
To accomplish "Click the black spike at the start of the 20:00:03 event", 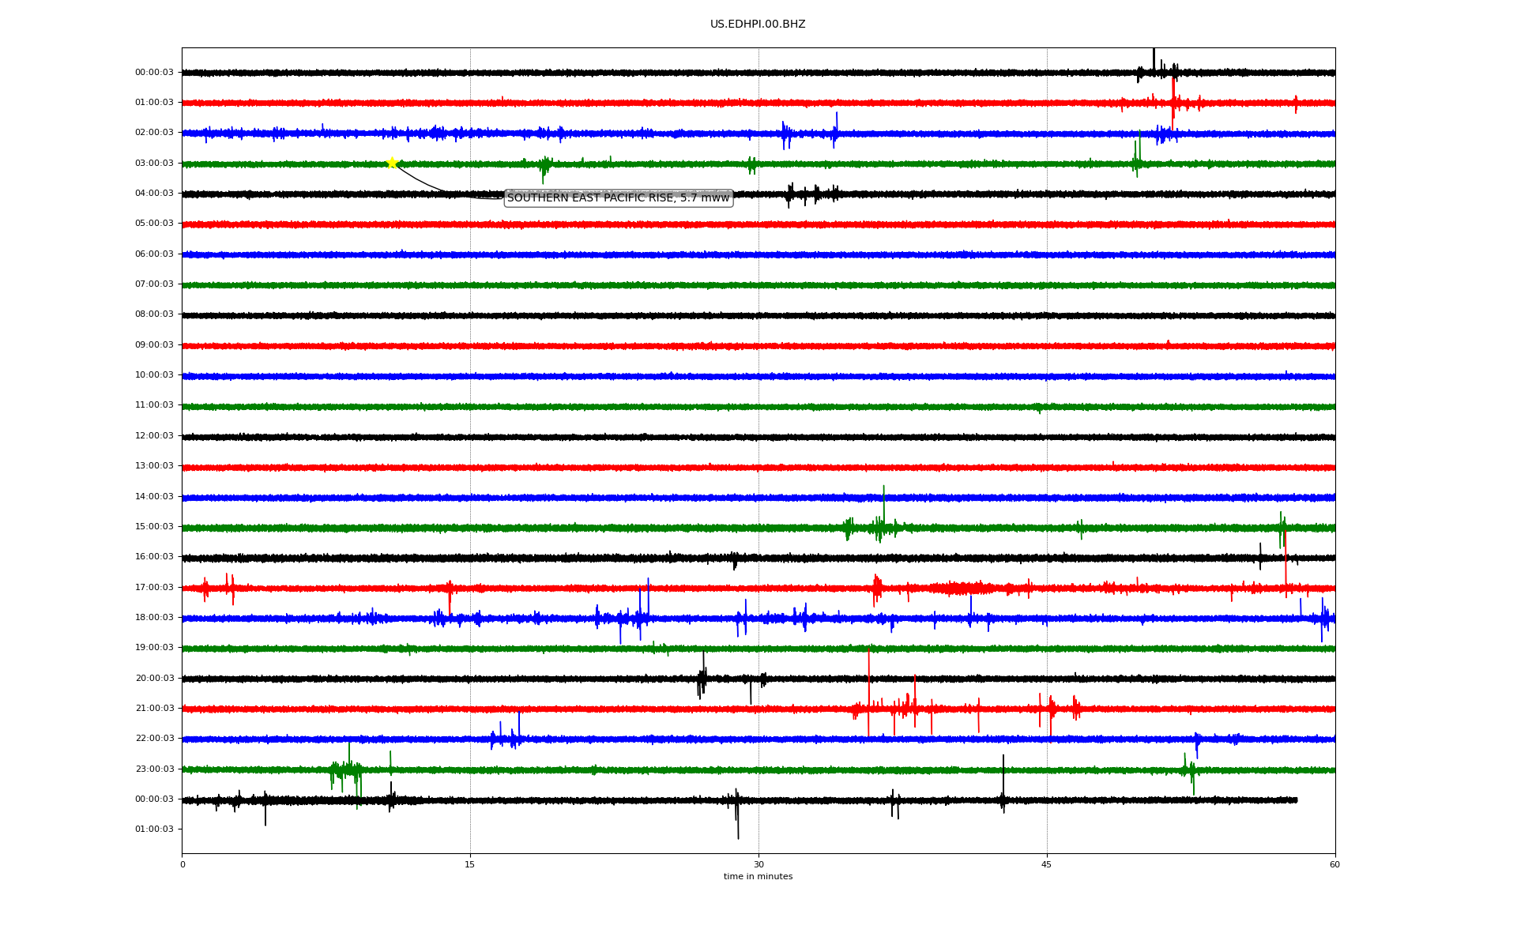I will (x=702, y=675).
